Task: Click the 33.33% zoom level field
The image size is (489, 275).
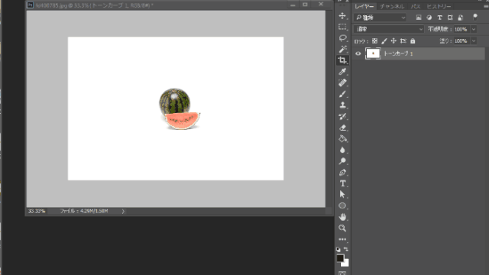Action: click(37, 211)
